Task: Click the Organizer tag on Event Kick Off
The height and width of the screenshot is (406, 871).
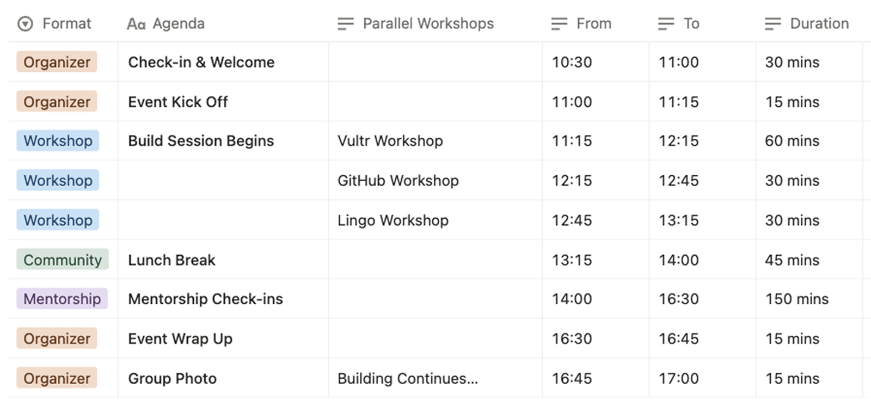Action: tap(57, 102)
